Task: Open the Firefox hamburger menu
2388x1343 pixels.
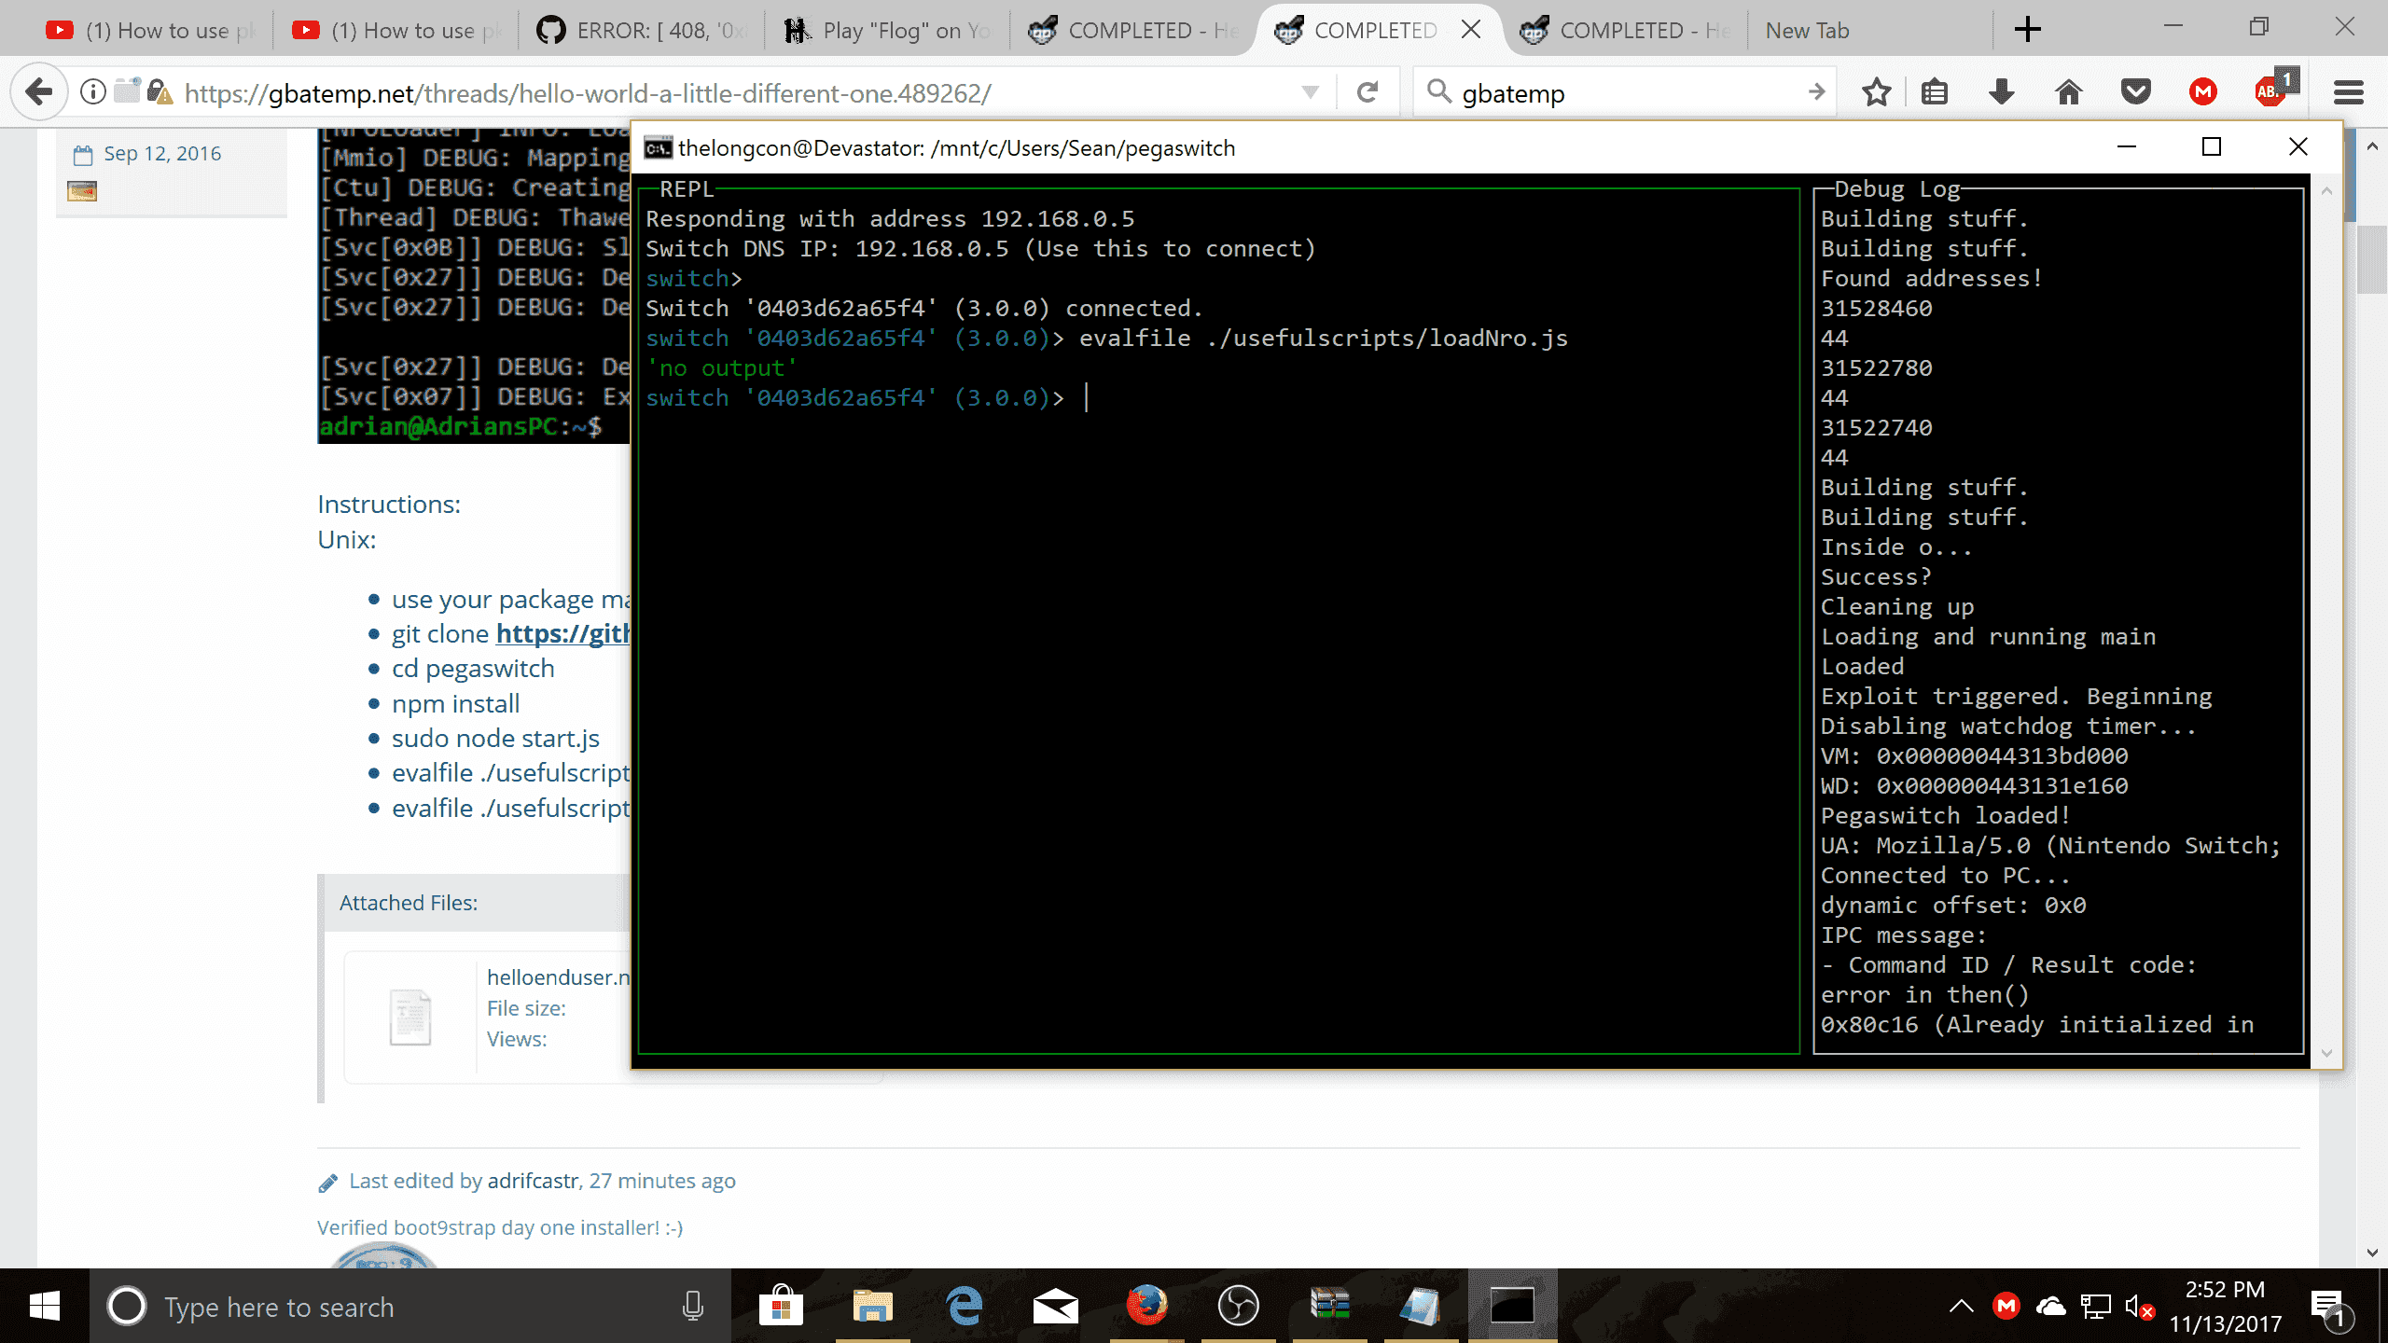Action: tap(2349, 92)
